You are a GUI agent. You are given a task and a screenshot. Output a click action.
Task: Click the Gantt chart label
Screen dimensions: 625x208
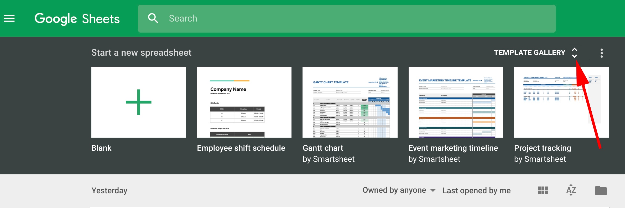[x=323, y=148]
